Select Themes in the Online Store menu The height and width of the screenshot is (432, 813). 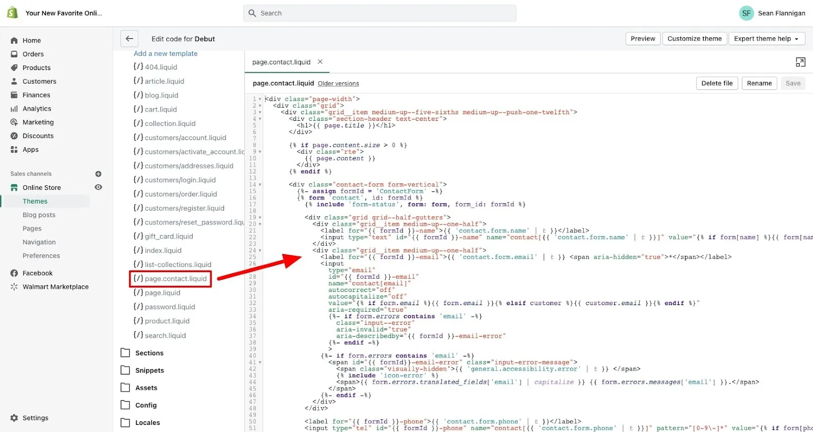coord(35,201)
